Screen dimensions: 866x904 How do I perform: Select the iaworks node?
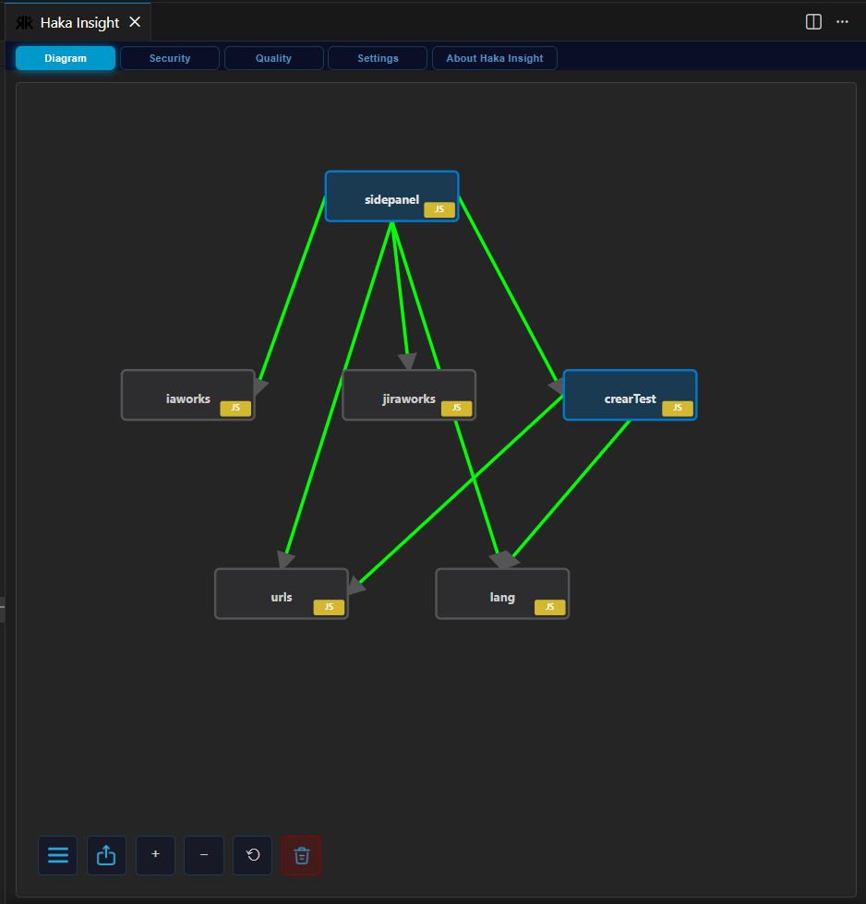coord(188,395)
